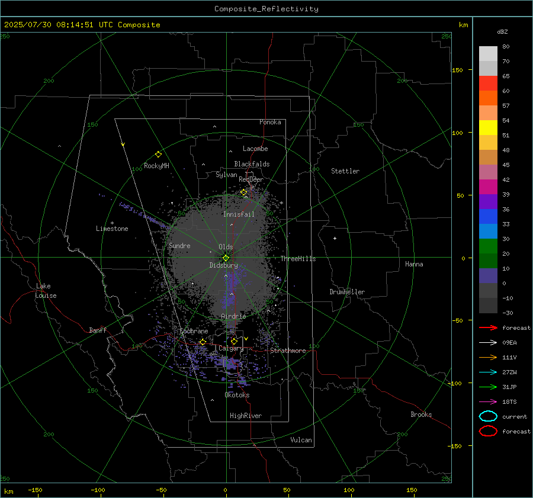Click the yellow diamond marker near Cochrane

(x=203, y=342)
